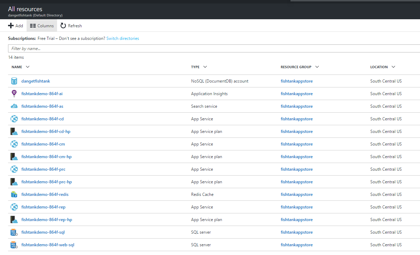420x255 pixels.
Task: Click the '14 items' count text
Action: pyautogui.click(x=16, y=57)
